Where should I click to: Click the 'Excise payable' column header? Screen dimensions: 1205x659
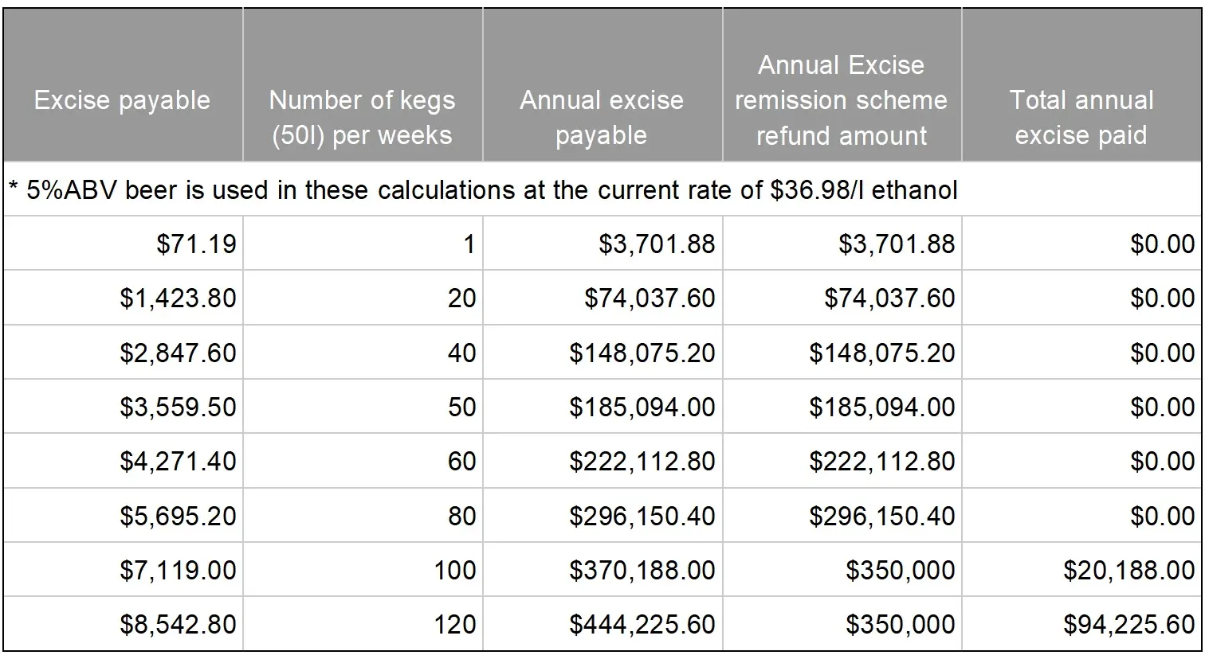click(122, 100)
